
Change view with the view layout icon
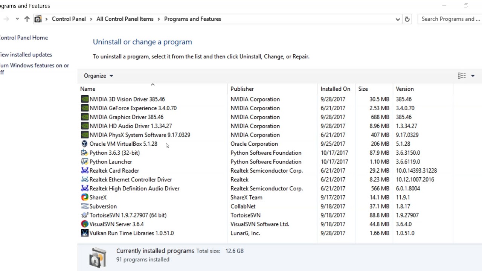pyautogui.click(x=462, y=76)
